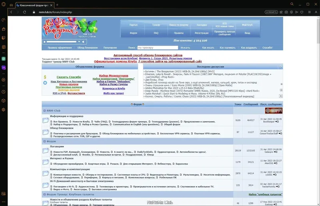This screenshot has height=206, width=320.
Task: Click the send flow arrow icon
Action: [x=296, y=12]
